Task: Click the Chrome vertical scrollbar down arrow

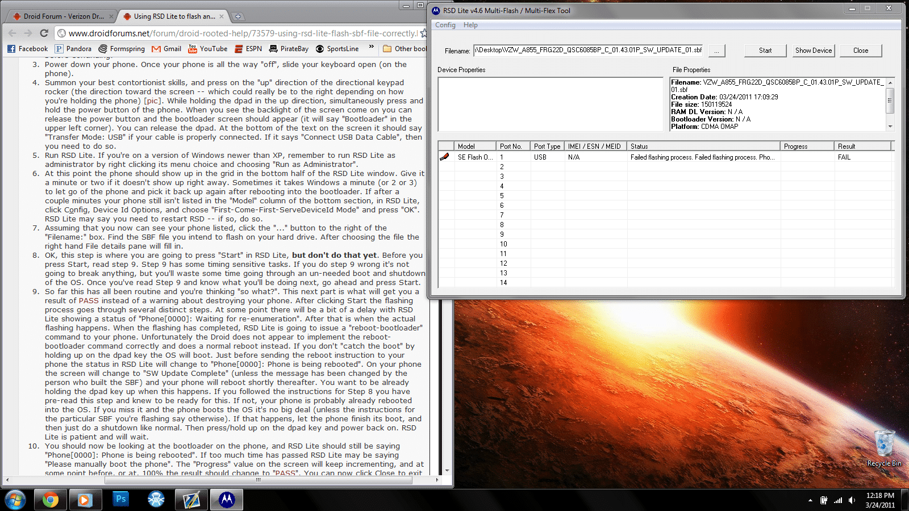Action: pos(447,471)
